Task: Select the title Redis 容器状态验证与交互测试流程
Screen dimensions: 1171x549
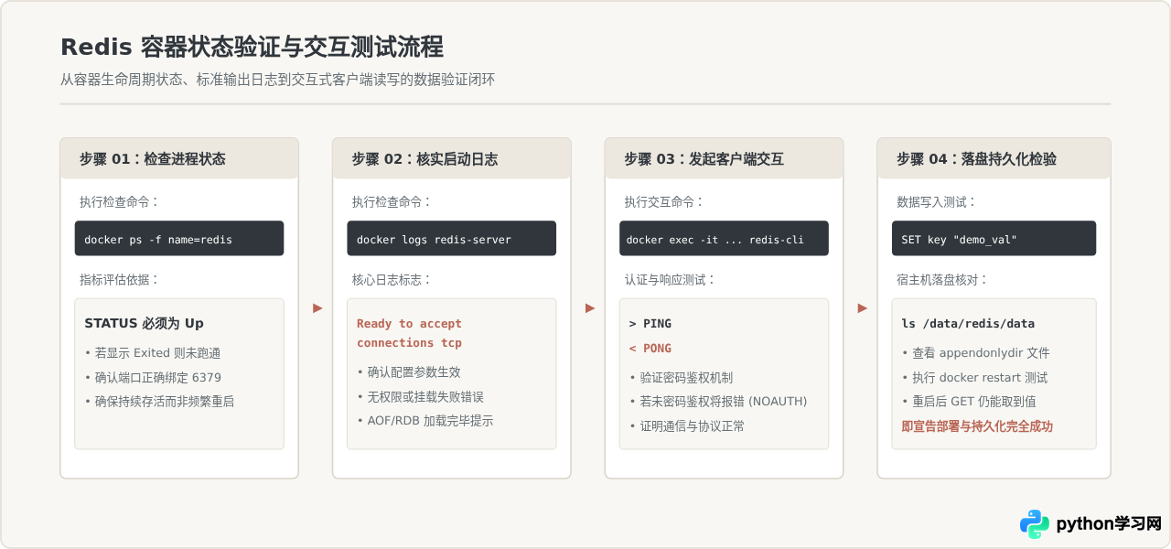Action: point(252,47)
